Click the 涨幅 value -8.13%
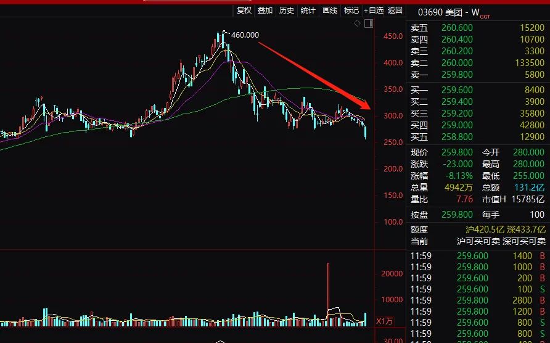Screen dimensions: 550x343 click(459, 176)
